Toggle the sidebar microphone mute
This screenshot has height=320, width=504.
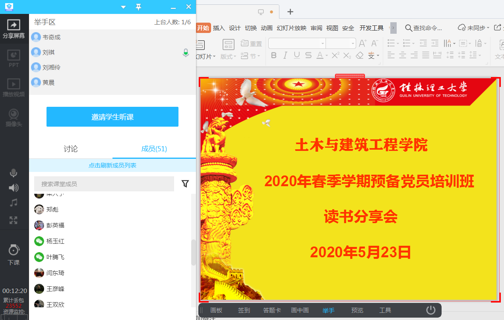(14, 173)
